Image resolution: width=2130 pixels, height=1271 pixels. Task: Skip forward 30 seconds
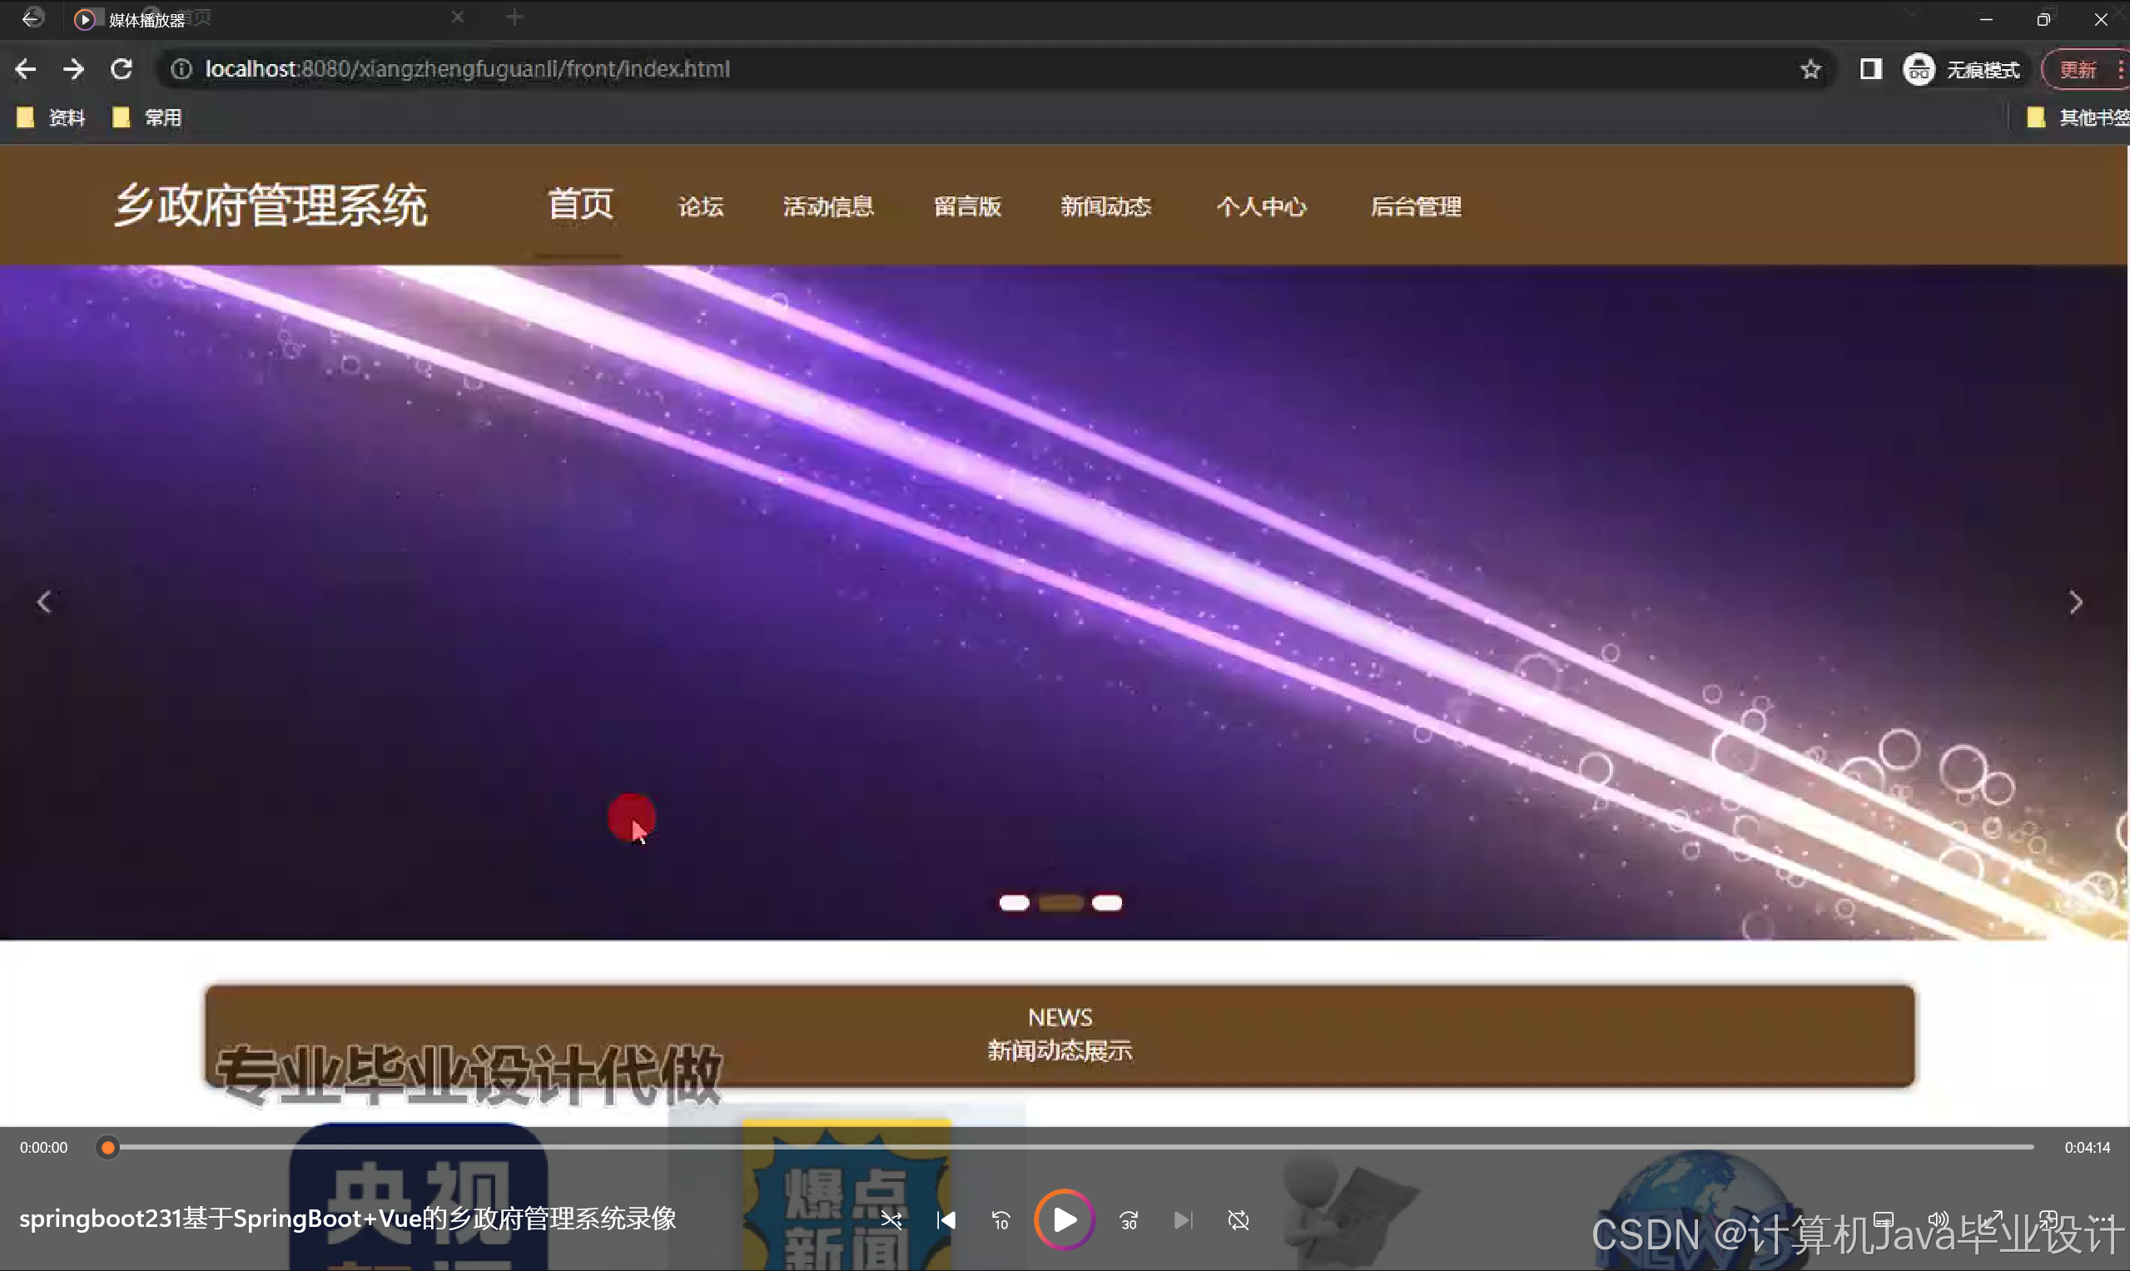tap(1129, 1219)
